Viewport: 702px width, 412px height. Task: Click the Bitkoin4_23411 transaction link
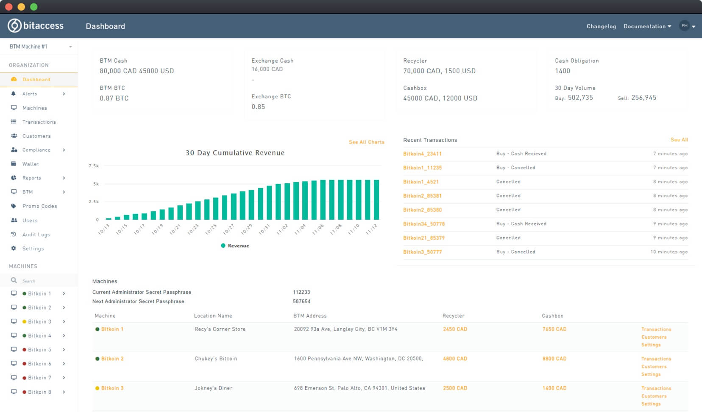pyautogui.click(x=422, y=153)
